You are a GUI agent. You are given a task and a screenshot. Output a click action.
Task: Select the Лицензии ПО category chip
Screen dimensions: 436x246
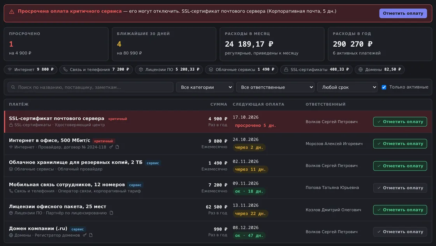click(x=169, y=70)
